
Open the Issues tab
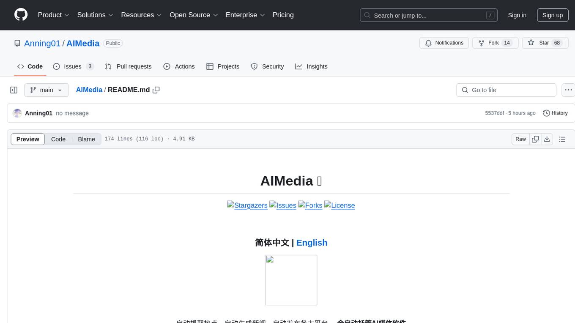73,66
